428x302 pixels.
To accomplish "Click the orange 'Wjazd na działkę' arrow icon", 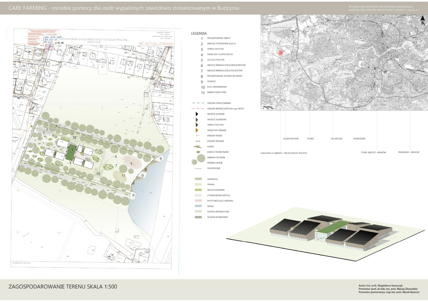I will coord(197,130).
